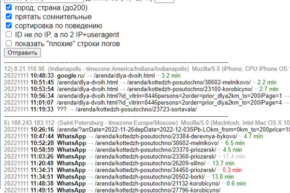Click IP address 188.243.183.112

[x=33, y=123]
